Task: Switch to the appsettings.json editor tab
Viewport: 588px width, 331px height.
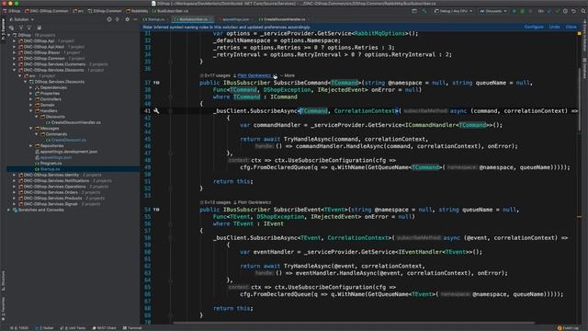Action: [x=235, y=19]
